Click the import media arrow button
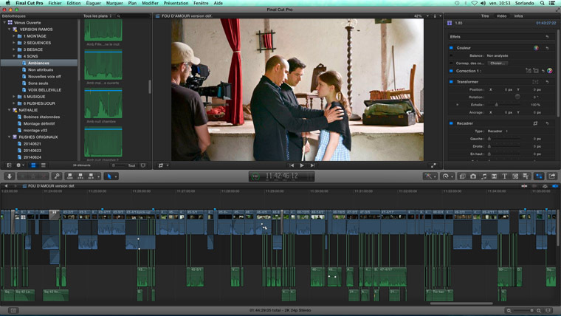Screen dimensions: 561x316 [x=10, y=176]
